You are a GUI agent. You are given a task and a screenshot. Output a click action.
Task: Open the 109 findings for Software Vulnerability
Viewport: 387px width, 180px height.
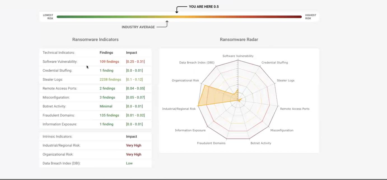click(x=109, y=61)
